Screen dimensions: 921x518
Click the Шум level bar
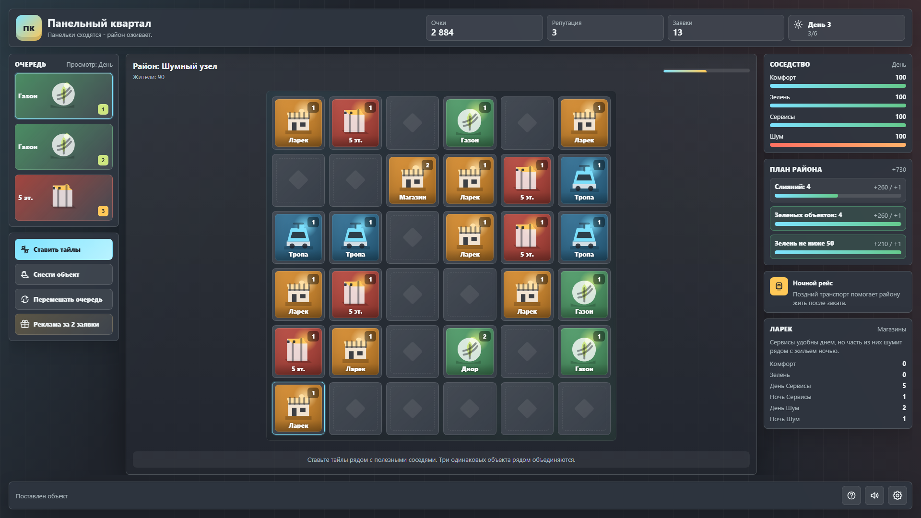(x=838, y=145)
